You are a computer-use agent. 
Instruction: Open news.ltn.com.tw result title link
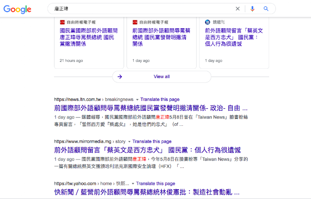(151, 108)
